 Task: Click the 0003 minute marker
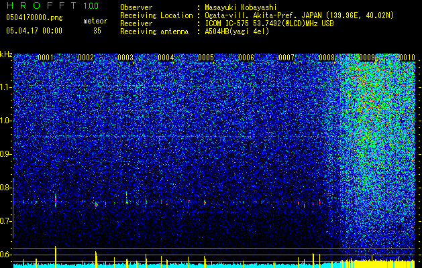pos(125,58)
